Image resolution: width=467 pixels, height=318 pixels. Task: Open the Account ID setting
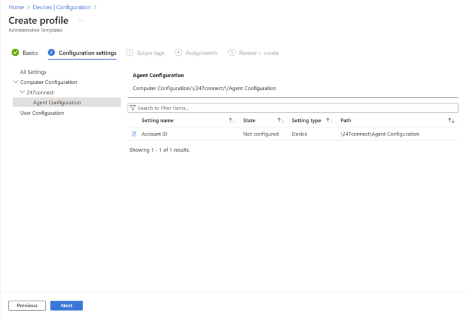tap(154, 134)
